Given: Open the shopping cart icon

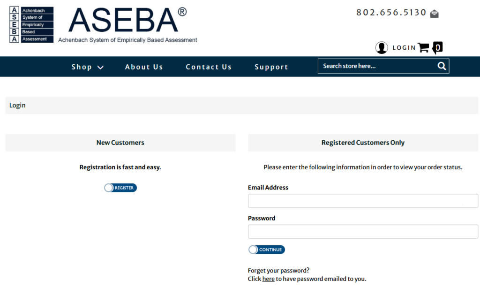Looking at the screenshot, I should click(x=424, y=47).
